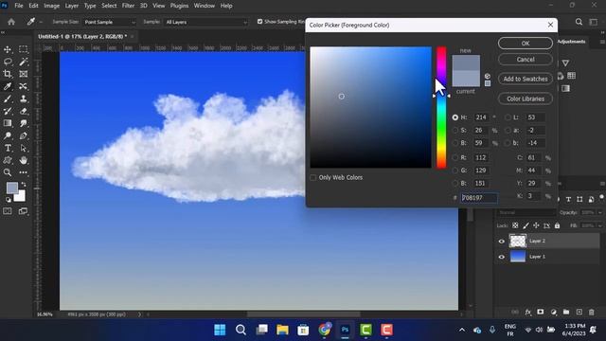Click the saturation-brightness color field
Image resolution: width=606 pixels, height=341 pixels.
tap(370, 107)
